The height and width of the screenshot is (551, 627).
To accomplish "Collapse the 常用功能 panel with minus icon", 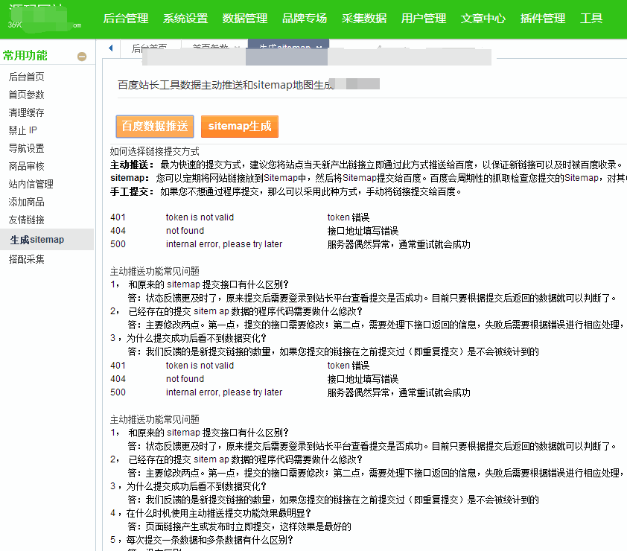I will click(82, 55).
